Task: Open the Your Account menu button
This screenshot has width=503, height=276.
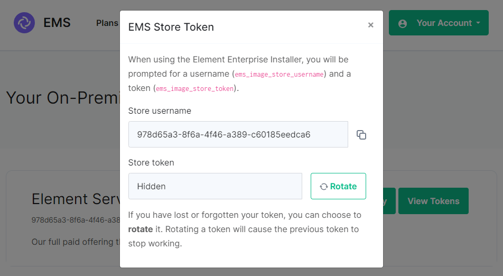Action: (439, 23)
